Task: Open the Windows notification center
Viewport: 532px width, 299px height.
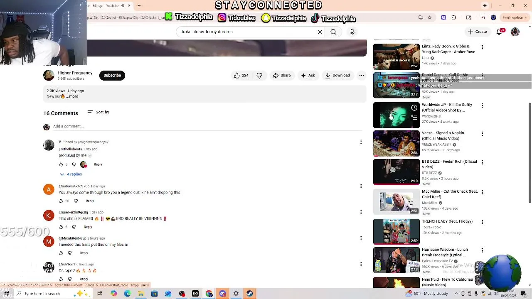Action: click(523, 294)
